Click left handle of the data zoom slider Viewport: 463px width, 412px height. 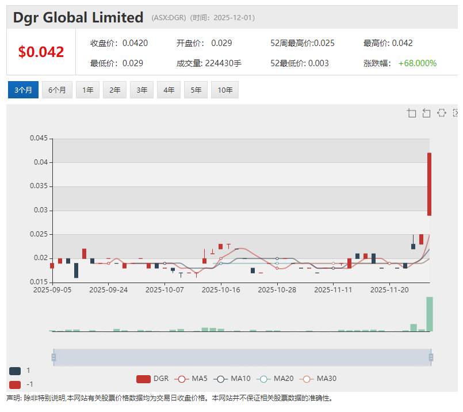[53, 357]
